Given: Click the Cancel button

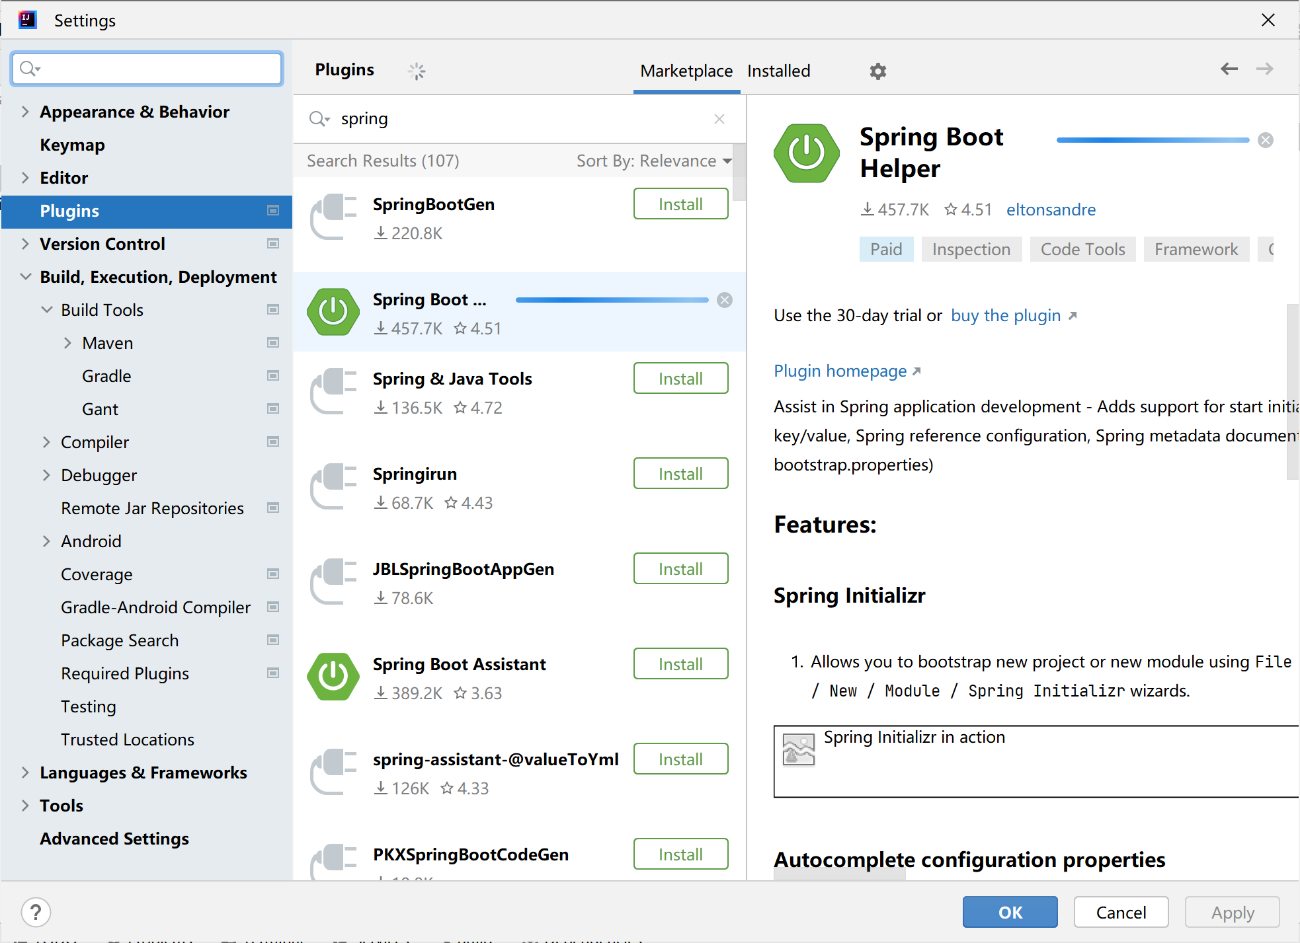Looking at the screenshot, I should 1121,913.
